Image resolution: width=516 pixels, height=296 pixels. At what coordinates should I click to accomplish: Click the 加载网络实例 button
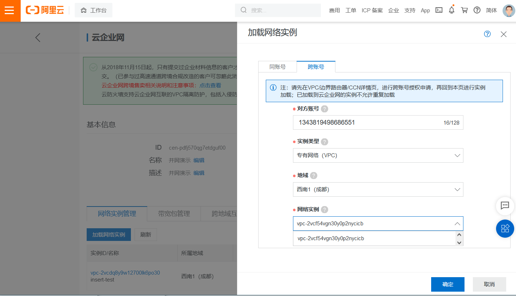point(109,234)
